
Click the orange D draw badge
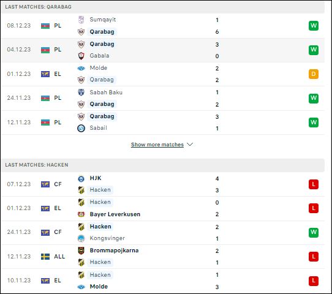[314, 74]
